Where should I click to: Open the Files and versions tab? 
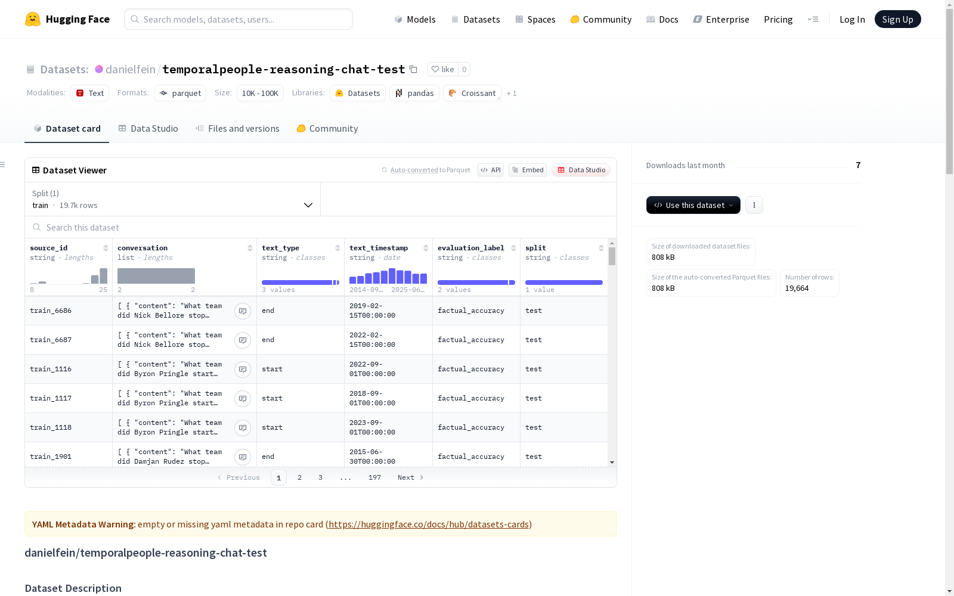pos(237,129)
